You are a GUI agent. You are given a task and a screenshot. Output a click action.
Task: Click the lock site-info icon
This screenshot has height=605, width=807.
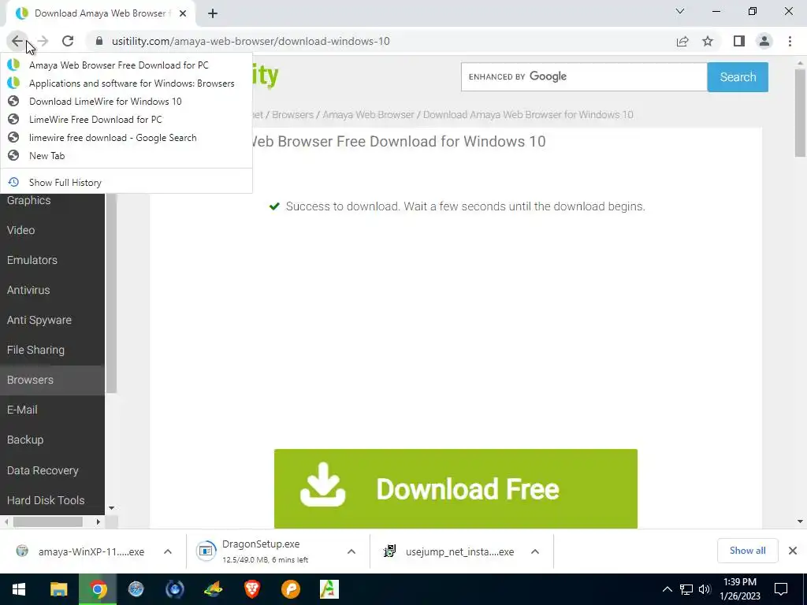pyautogui.click(x=99, y=41)
